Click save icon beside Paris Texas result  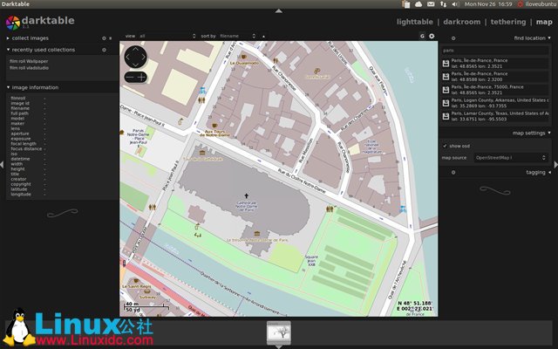446,116
